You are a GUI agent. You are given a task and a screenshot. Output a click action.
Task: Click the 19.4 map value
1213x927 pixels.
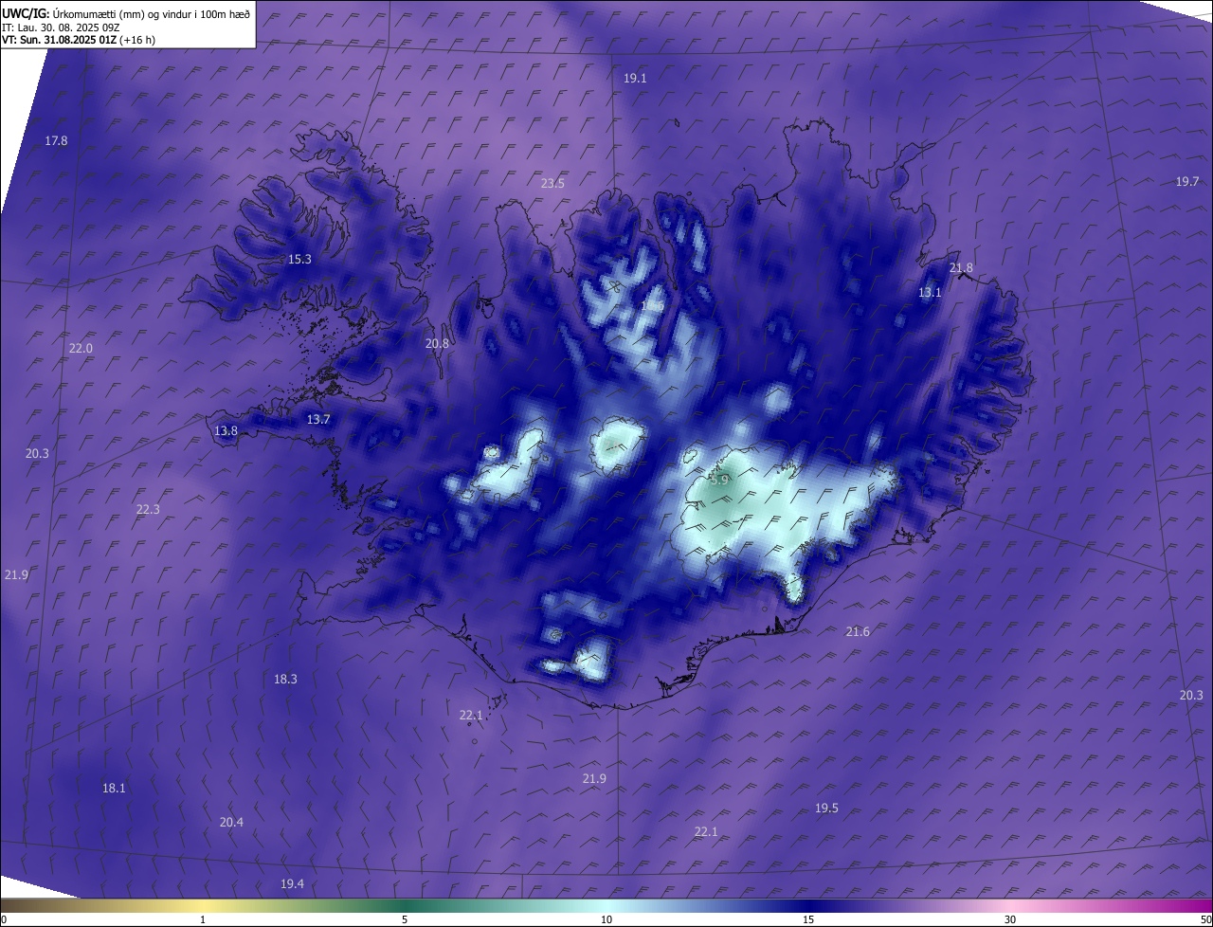tap(292, 883)
